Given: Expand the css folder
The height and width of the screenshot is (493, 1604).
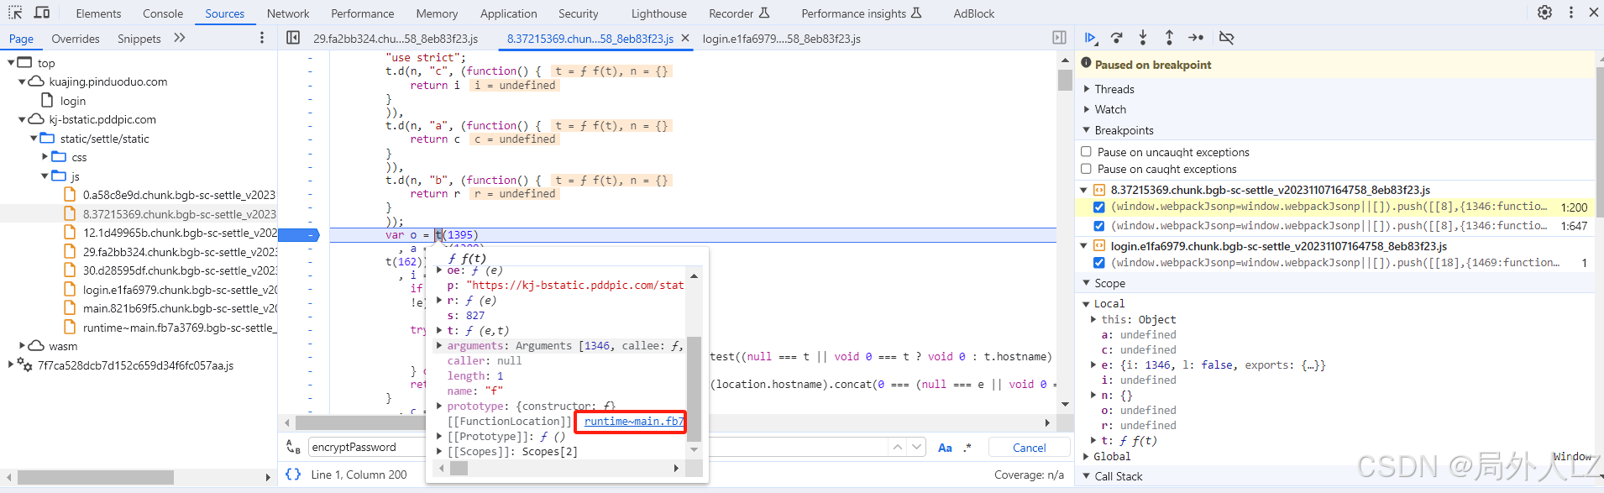Looking at the screenshot, I should pos(45,157).
